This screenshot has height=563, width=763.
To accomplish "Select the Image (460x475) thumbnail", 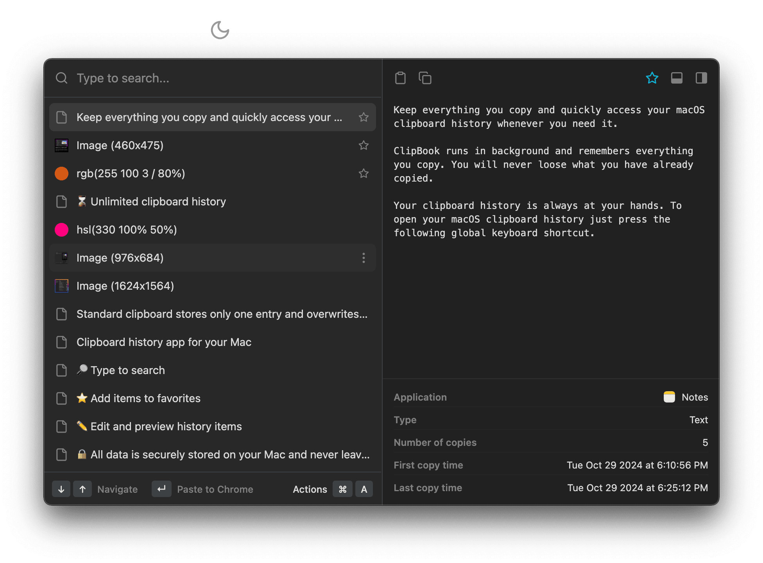I will coord(61,145).
